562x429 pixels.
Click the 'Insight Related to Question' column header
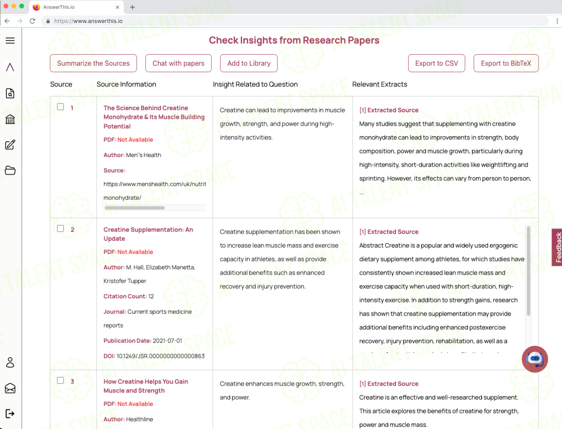coord(255,84)
